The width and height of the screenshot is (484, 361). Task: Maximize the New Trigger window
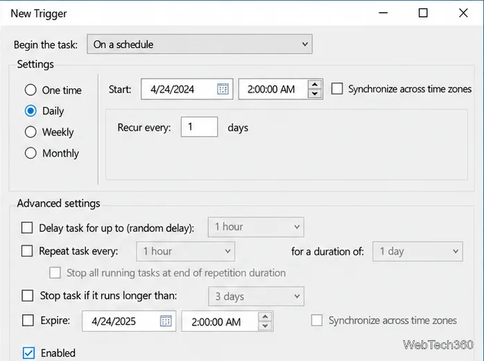(x=423, y=13)
